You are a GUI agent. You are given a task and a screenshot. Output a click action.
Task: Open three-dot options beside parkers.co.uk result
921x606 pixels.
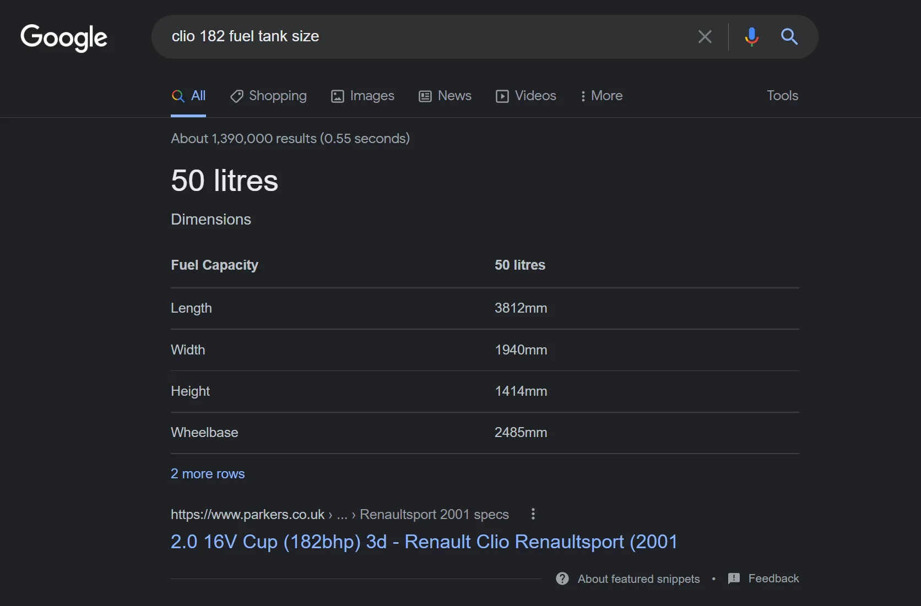pyautogui.click(x=533, y=514)
